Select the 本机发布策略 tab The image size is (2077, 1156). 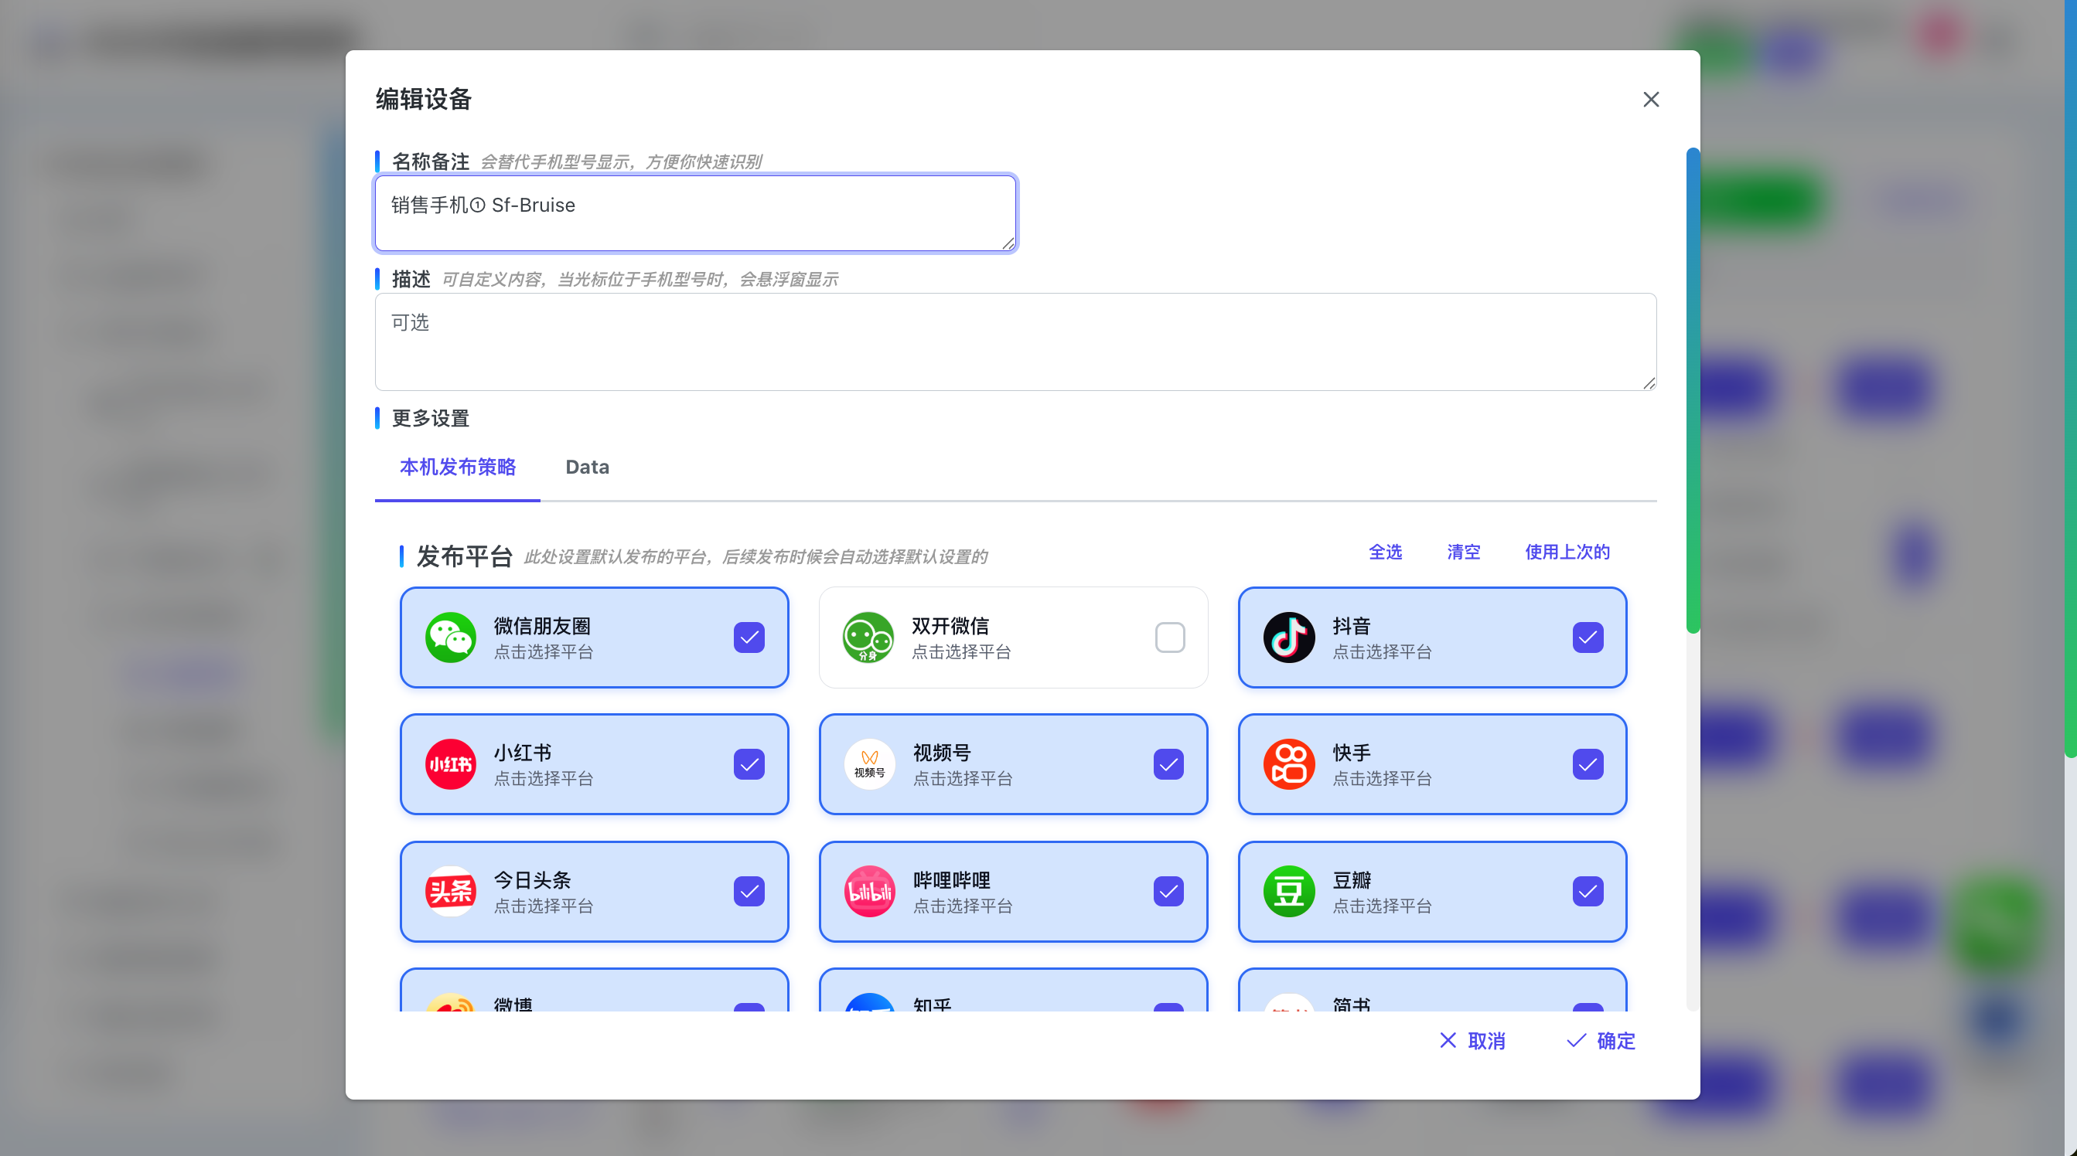[457, 467]
